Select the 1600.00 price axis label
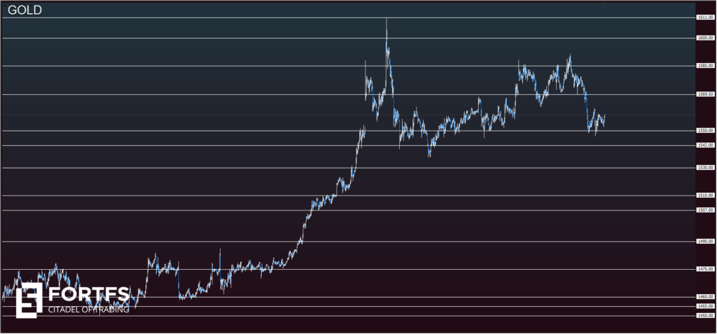The height and width of the screenshot is (334, 717). tap(704, 38)
